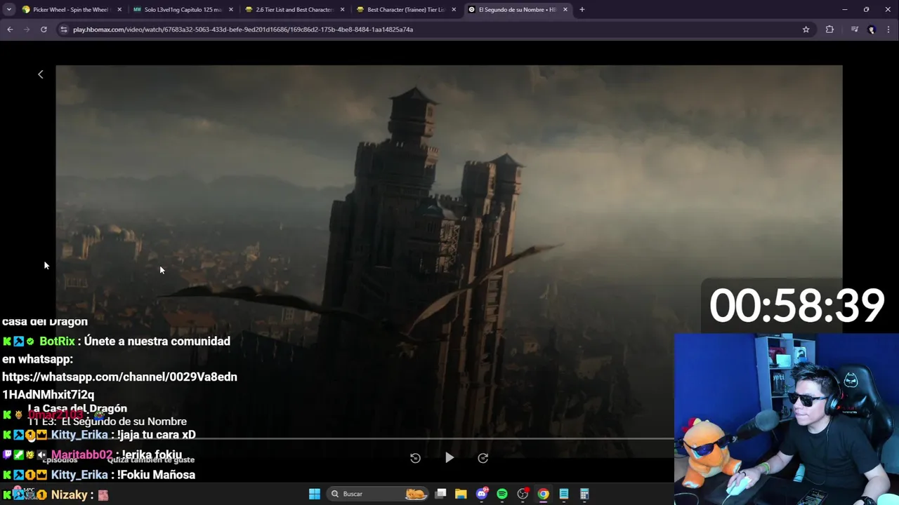Bookmark this page with the star
899x505 pixels.
(806, 29)
